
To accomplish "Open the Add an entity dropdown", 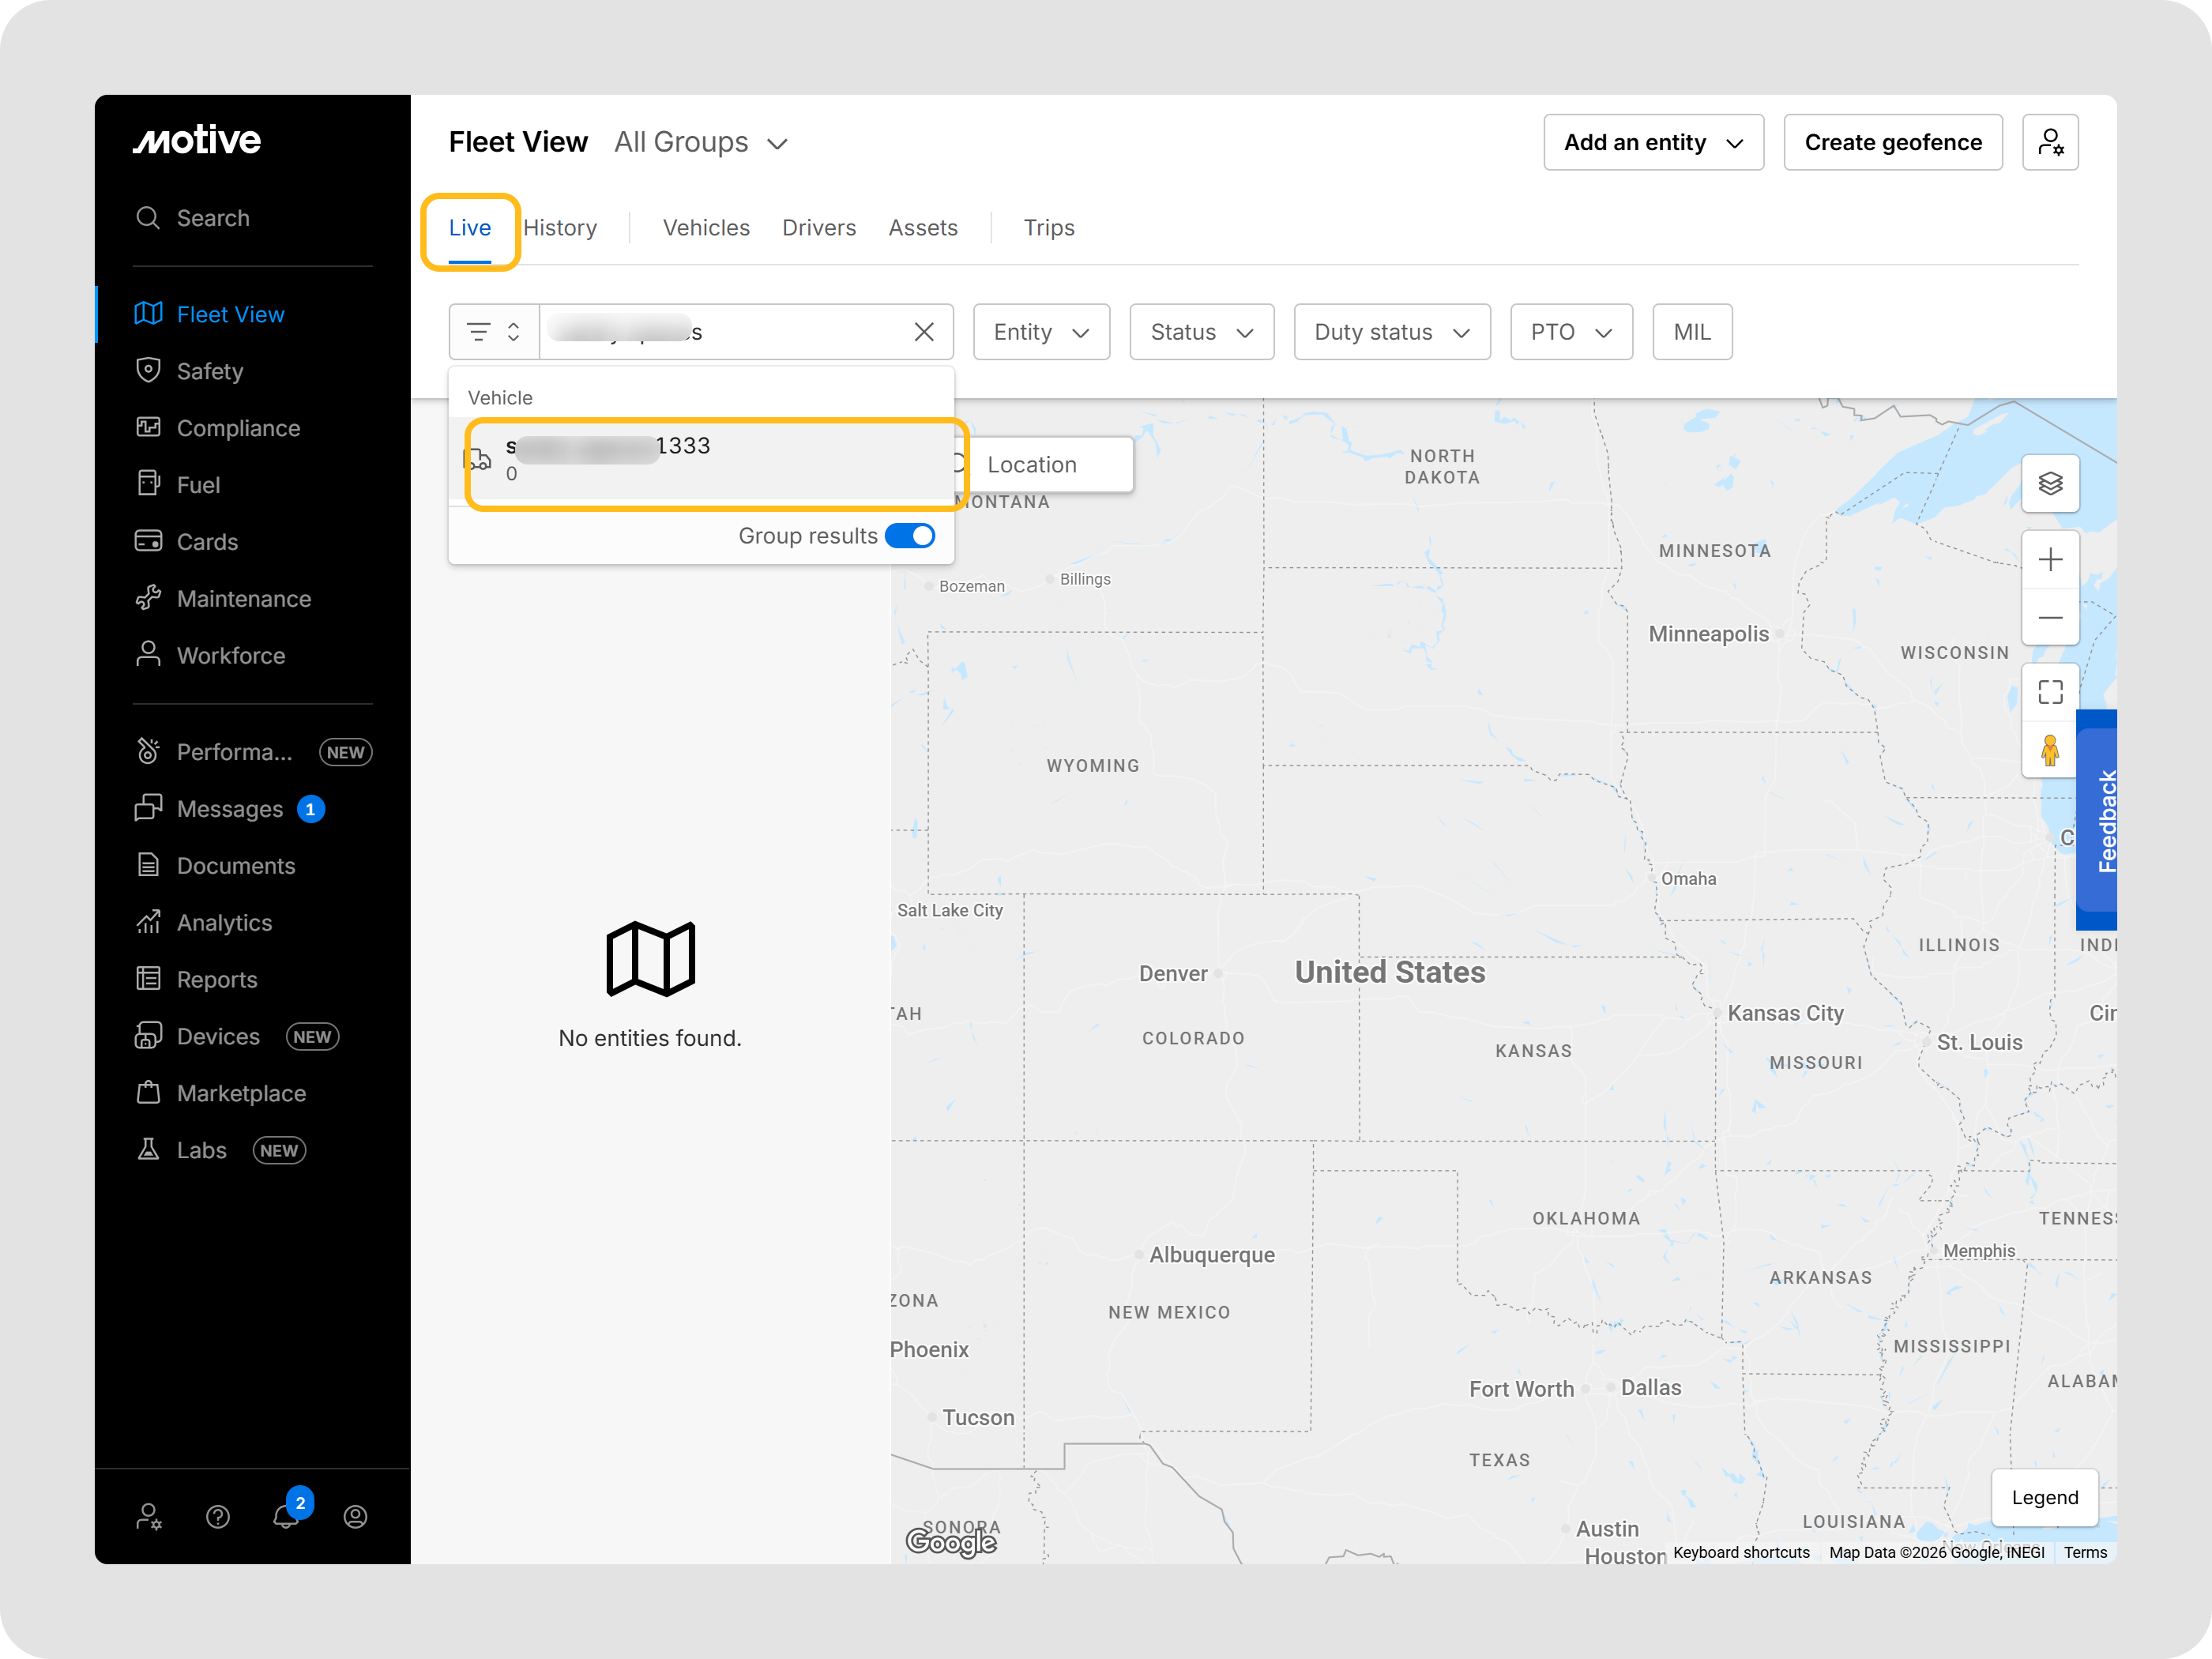I will point(1654,142).
